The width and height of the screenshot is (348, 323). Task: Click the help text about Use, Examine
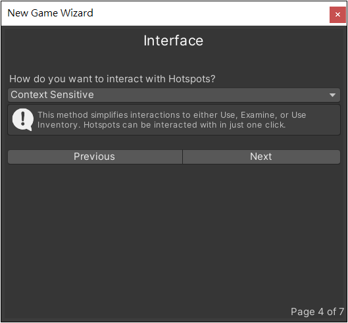pos(172,120)
